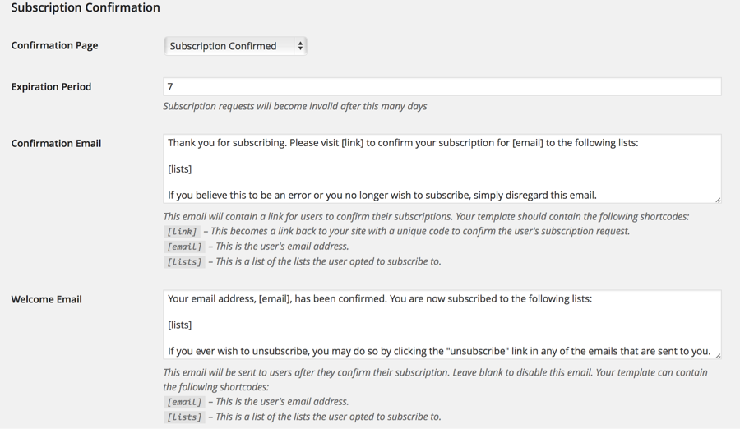
Task: Click the Confirmation Page label
Action: [x=55, y=46]
